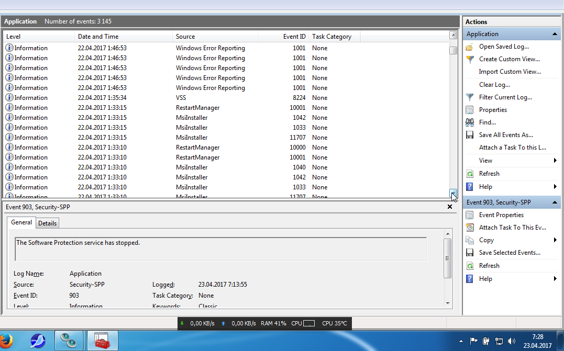Click Import Custom View action
The image size is (564, 351).
(x=510, y=72)
